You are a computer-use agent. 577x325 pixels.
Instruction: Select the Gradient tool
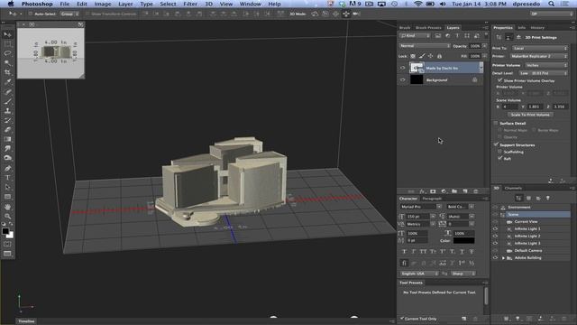pos(8,139)
